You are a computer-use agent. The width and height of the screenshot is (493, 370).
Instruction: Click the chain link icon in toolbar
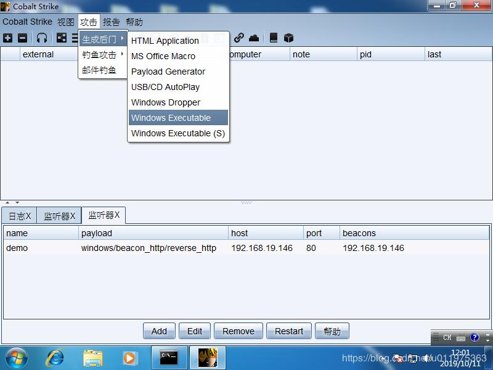(x=238, y=38)
